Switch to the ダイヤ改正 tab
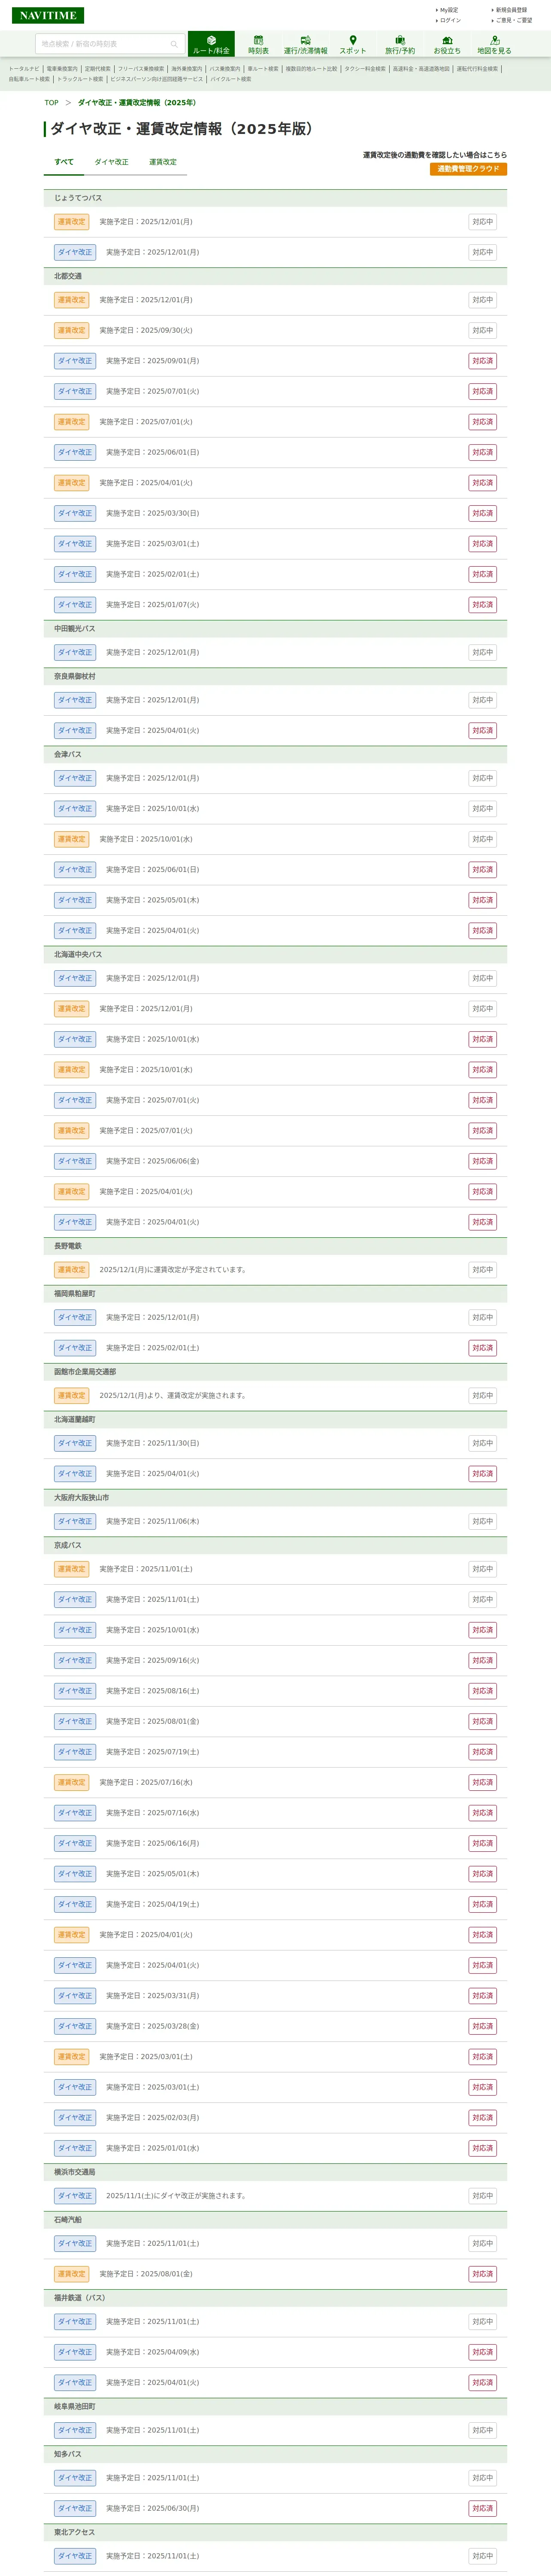This screenshot has height=2576, width=551. click(x=111, y=162)
